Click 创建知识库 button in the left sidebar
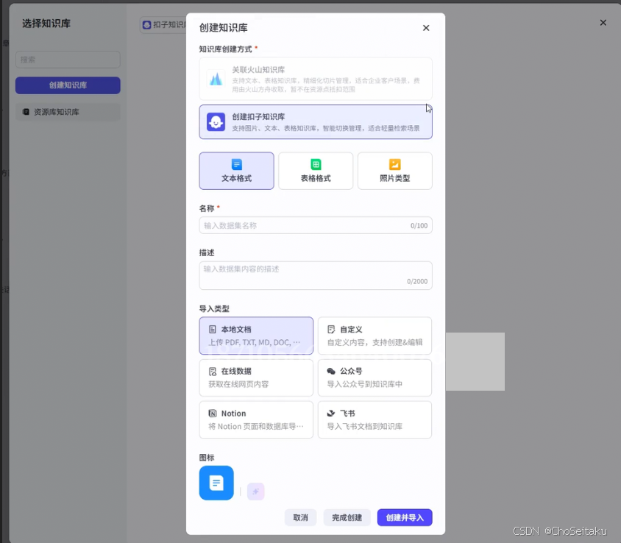 pyautogui.click(x=68, y=85)
